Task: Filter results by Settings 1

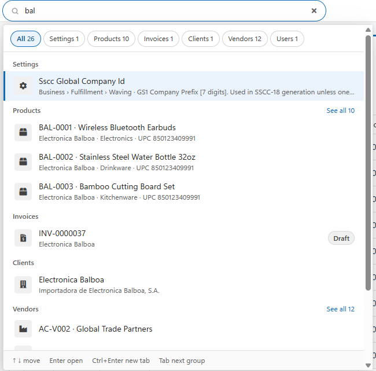Action: [x=64, y=39]
